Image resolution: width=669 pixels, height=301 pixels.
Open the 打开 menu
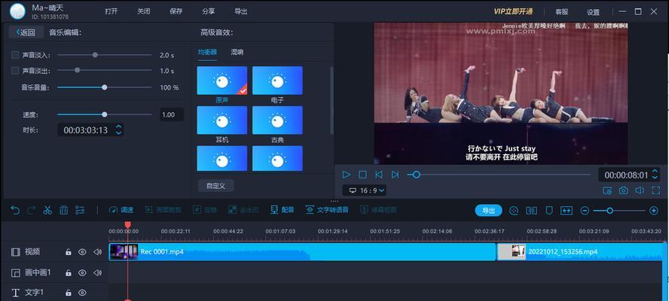pyautogui.click(x=111, y=11)
